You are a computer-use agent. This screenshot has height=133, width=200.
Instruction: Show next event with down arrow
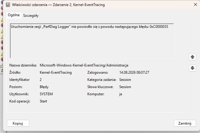[192, 68]
